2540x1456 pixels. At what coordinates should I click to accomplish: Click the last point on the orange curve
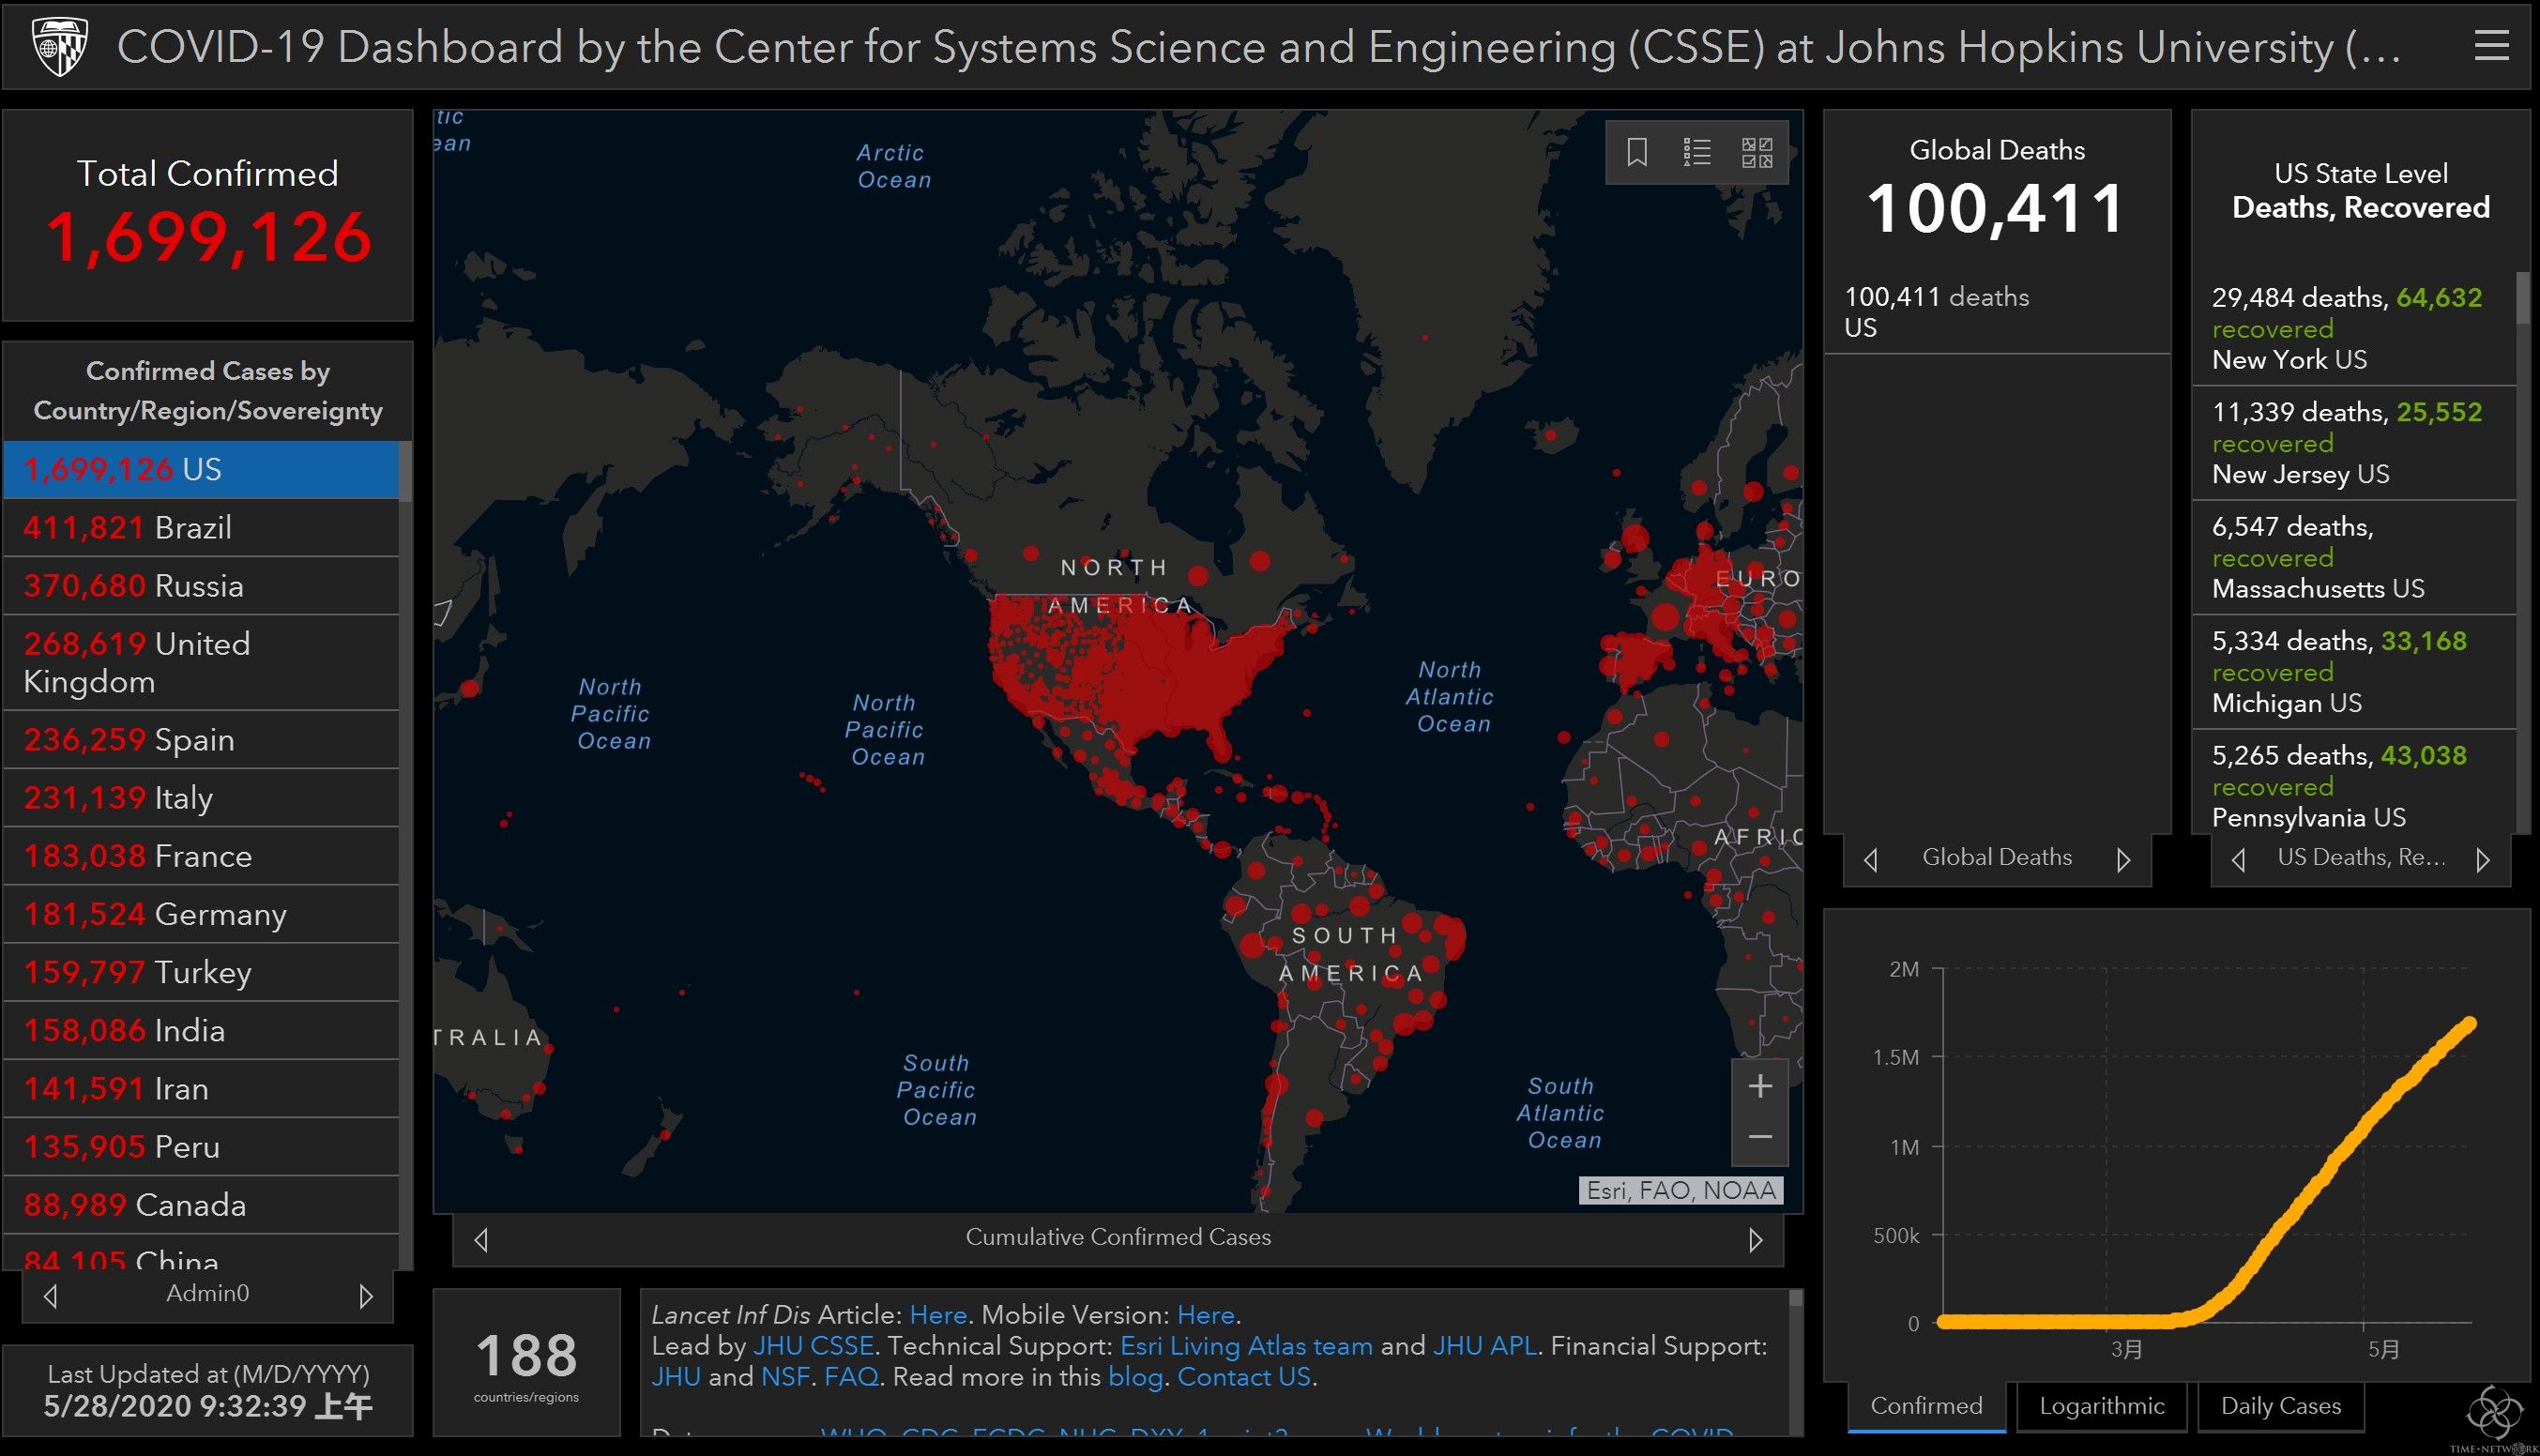coord(2469,1024)
